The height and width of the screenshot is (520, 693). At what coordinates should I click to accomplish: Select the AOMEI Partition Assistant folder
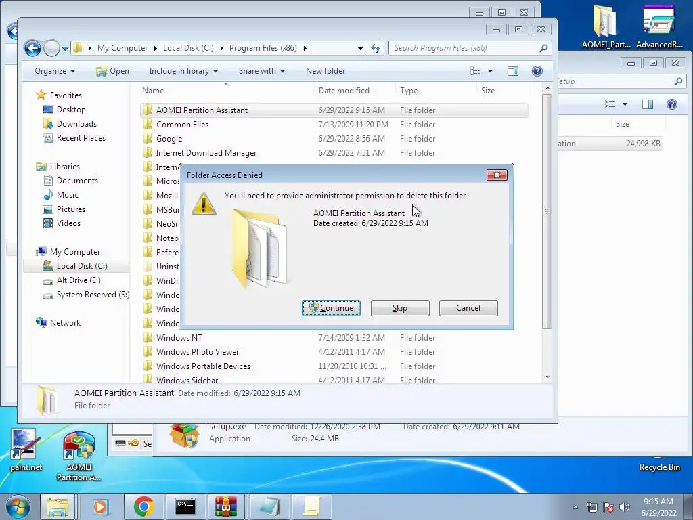coord(334,110)
